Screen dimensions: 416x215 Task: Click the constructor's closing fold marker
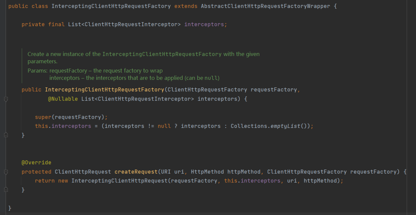(6, 135)
